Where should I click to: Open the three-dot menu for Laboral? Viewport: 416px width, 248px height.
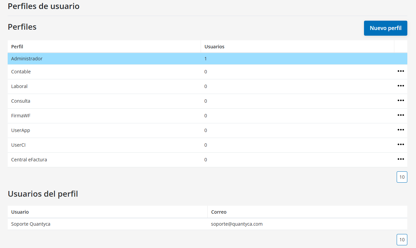(401, 86)
